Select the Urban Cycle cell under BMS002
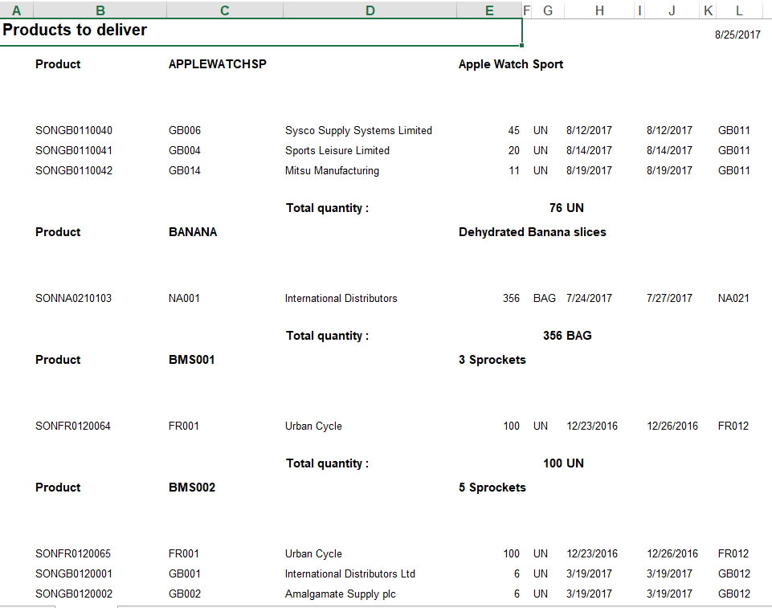Image resolution: width=772 pixels, height=608 pixels. (x=313, y=553)
